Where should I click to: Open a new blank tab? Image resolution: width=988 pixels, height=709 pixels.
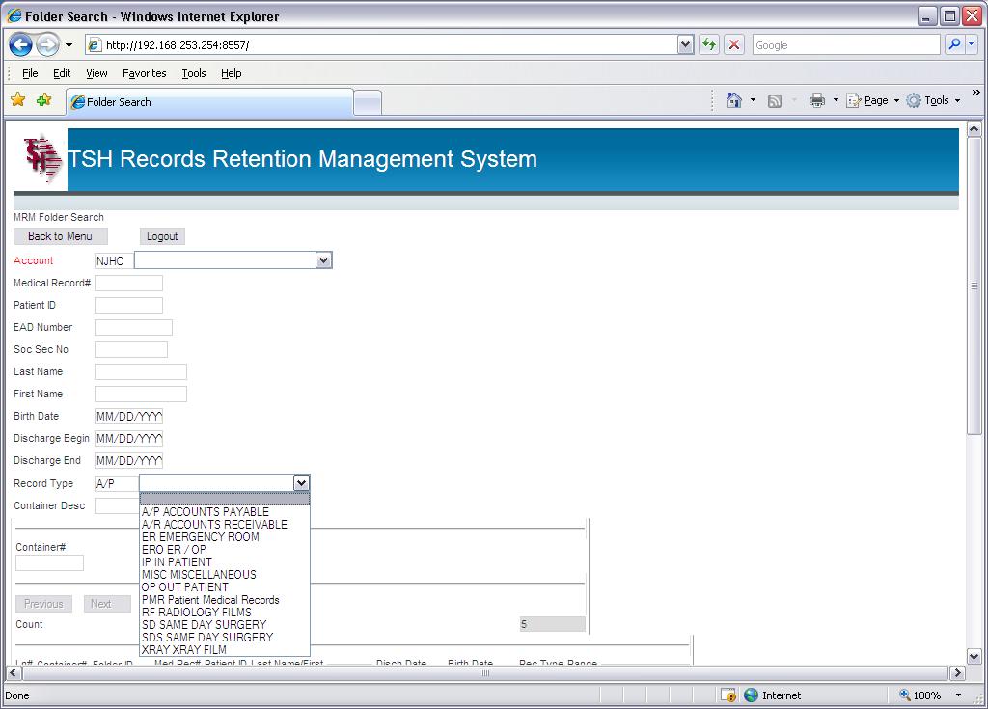point(368,102)
